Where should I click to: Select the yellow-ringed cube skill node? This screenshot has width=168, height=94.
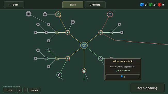(57, 58)
